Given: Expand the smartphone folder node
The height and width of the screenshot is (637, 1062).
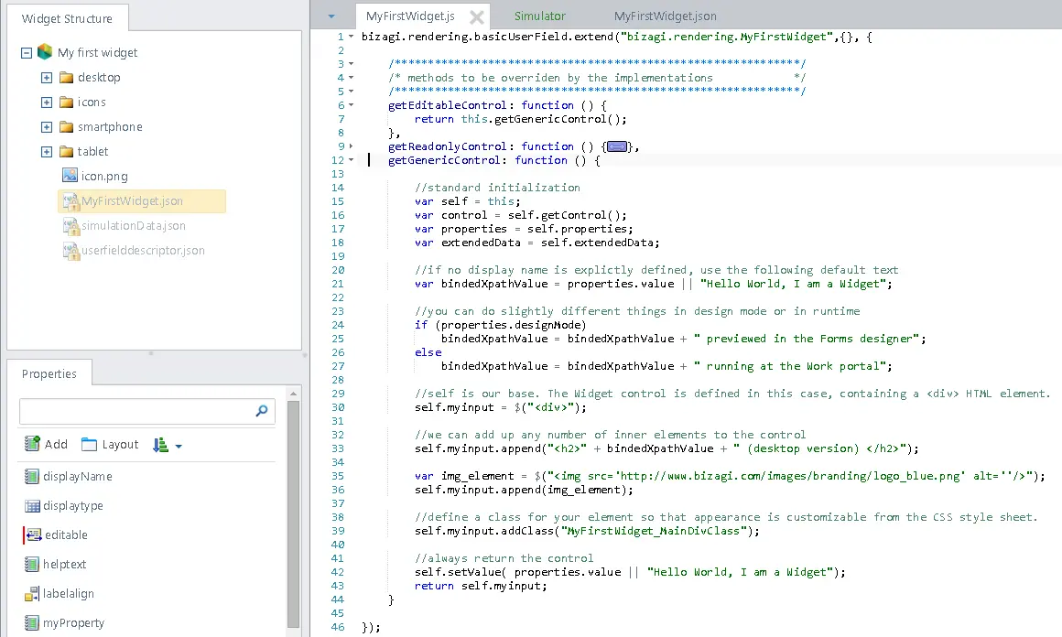Looking at the screenshot, I should coord(47,127).
